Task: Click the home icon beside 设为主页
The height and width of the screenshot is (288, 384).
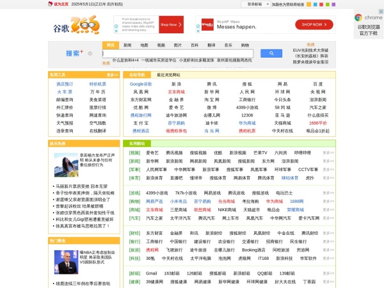Action: [50, 4]
